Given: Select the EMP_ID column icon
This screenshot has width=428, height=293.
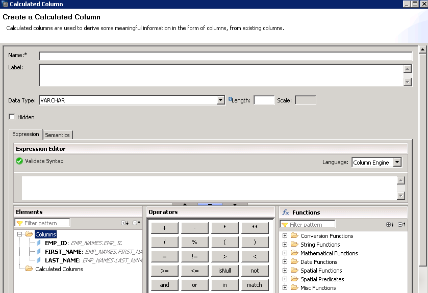Looking at the screenshot, I should (x=38, y=243).
